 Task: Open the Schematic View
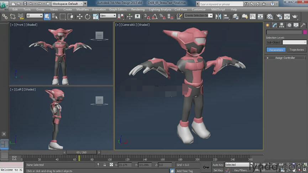pos(260,16)
